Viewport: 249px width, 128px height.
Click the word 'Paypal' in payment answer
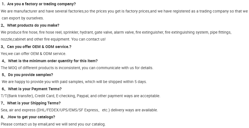click(x=83, y=96)
